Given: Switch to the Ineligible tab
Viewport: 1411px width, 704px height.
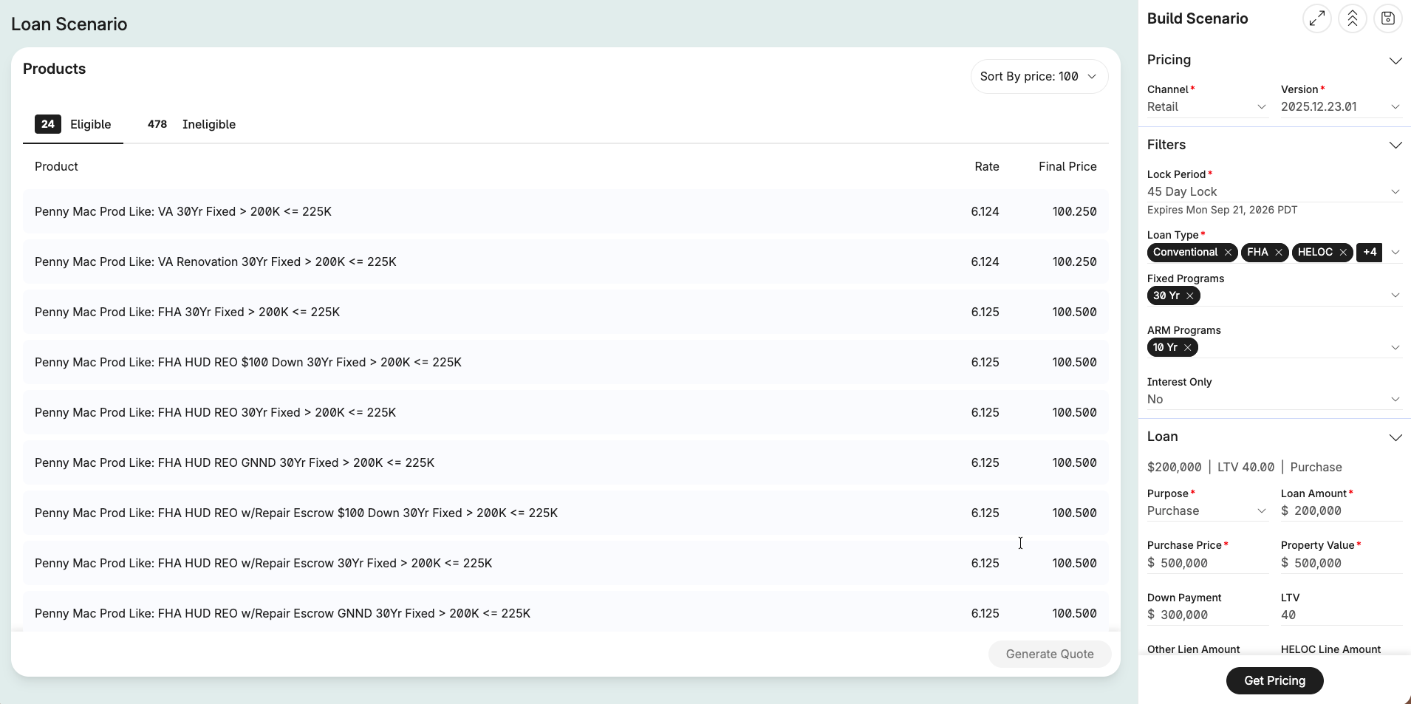Looking at the screenshot, I should (191, 124).
